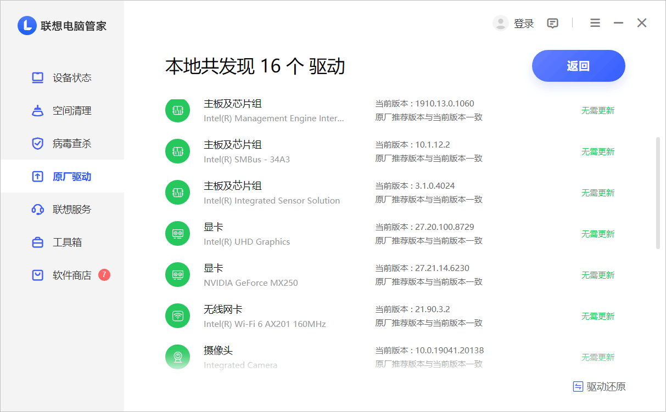Select Intel(R) Integrated Sensor Solution text
The height and width of the screenshot is (412, 666).
point(272,201)
